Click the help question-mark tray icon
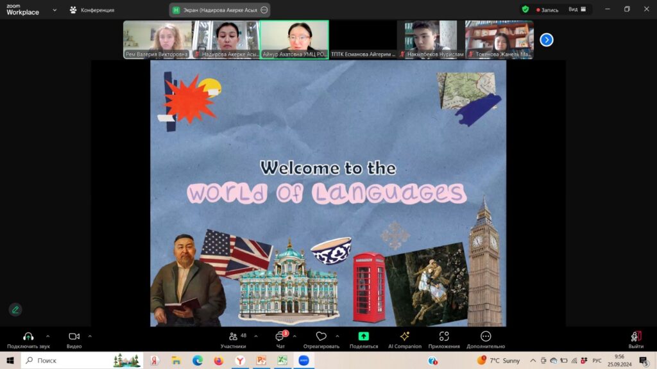The width and height of the screenshot is (657, 369). tap(432, 360)
